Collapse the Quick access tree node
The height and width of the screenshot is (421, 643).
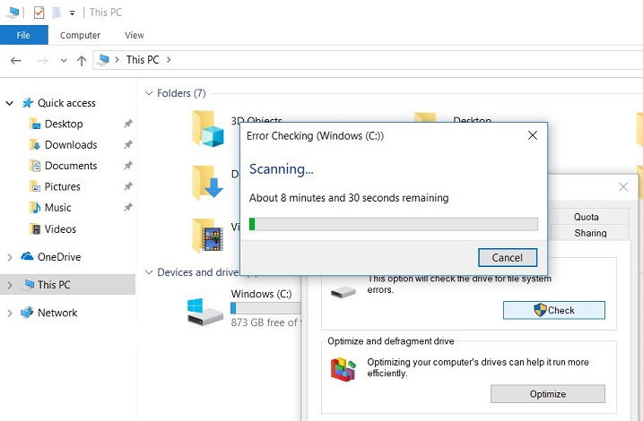tap(10, 103)
